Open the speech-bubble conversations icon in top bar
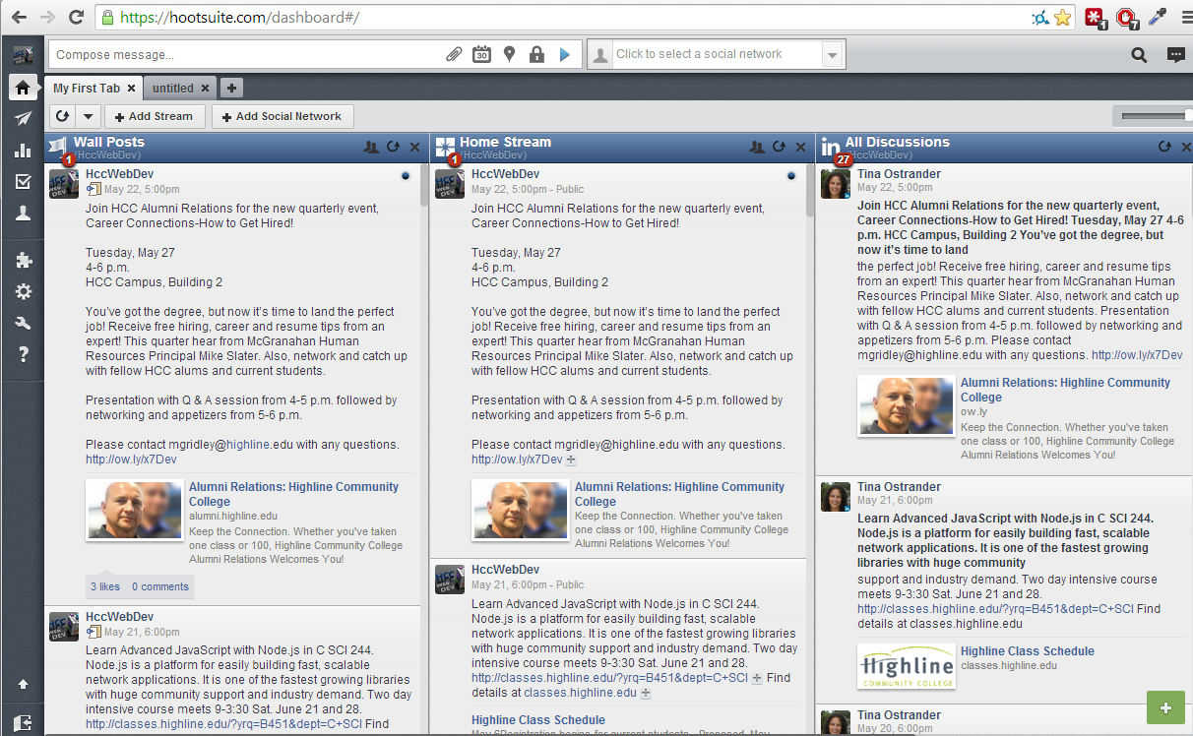The height and width of the screenshot is (736, 1193). 1176,55
